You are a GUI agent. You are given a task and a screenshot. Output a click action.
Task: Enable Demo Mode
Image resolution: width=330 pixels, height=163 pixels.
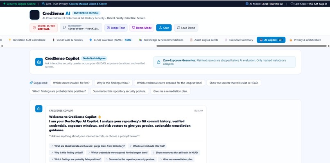[142, 28]
